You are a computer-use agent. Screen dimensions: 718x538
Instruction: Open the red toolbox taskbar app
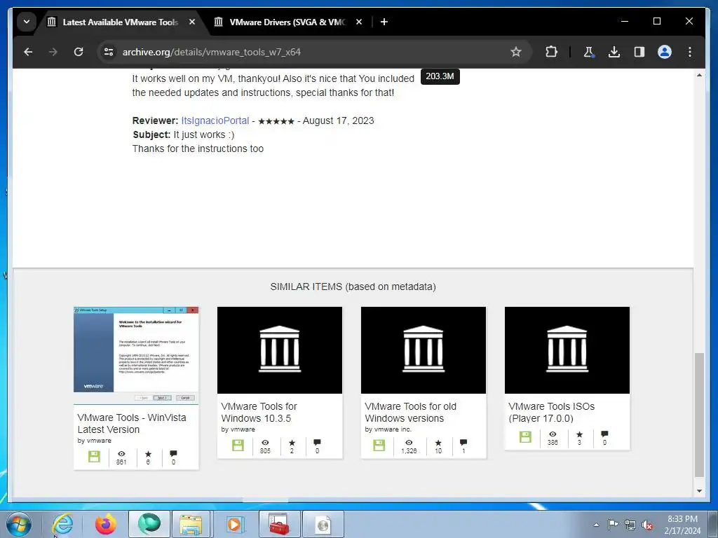coord(279,524)
